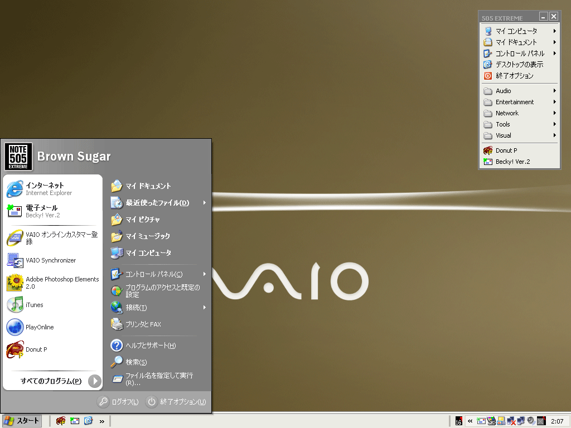This screenshot has width=571, height=428.
Task: Click the display settings tray icon
Action: pyautogui.click(x=491, y=421)
